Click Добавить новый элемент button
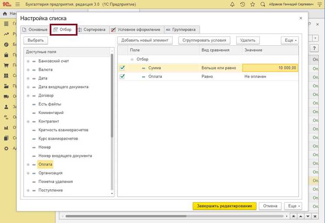The width and height of the screenshot is (325, 223). tap(145, 40)
